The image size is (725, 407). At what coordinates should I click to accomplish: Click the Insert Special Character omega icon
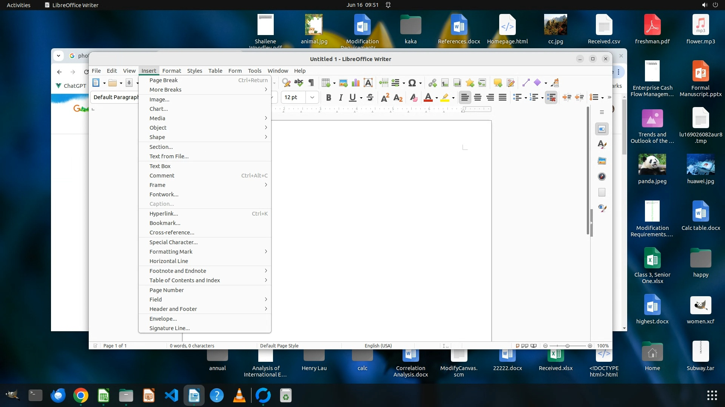[412, 83]
